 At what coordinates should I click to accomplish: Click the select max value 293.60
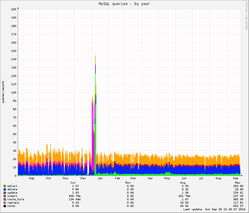[238, 186]
